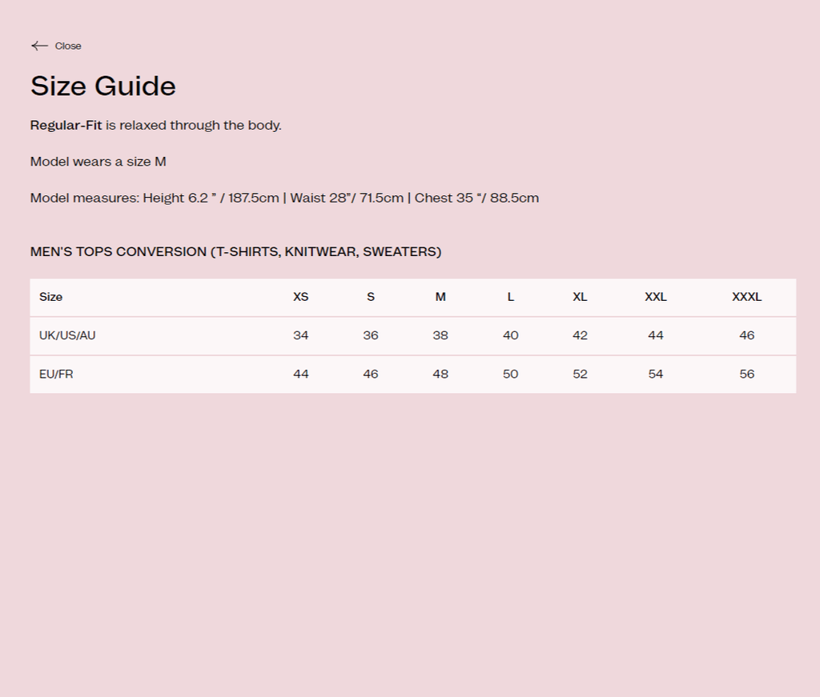This screenshot has height=697, width=820.
Task: Select the UK/US/AU value 38 for size M
Action: 440,335
